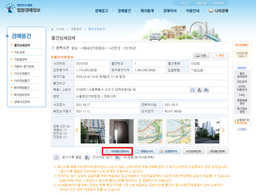Select 기일별검색 in the left sidebar
This screenshot has width=256, height=195.
point(20,60)
